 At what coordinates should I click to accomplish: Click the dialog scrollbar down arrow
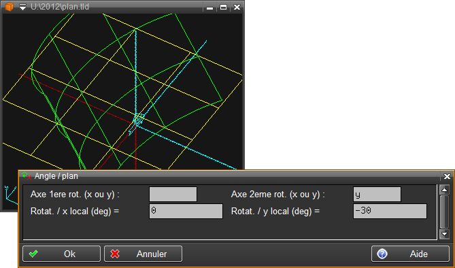[x=445, y=234]
